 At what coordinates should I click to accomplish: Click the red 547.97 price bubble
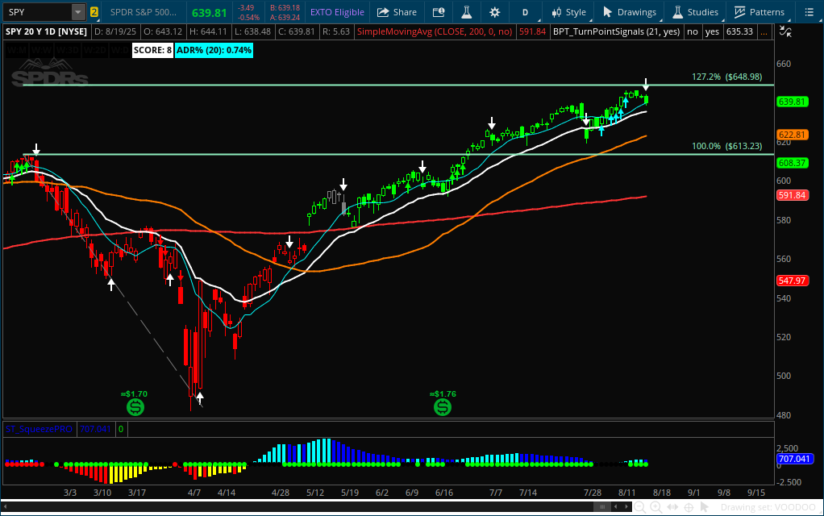[793, 281]
